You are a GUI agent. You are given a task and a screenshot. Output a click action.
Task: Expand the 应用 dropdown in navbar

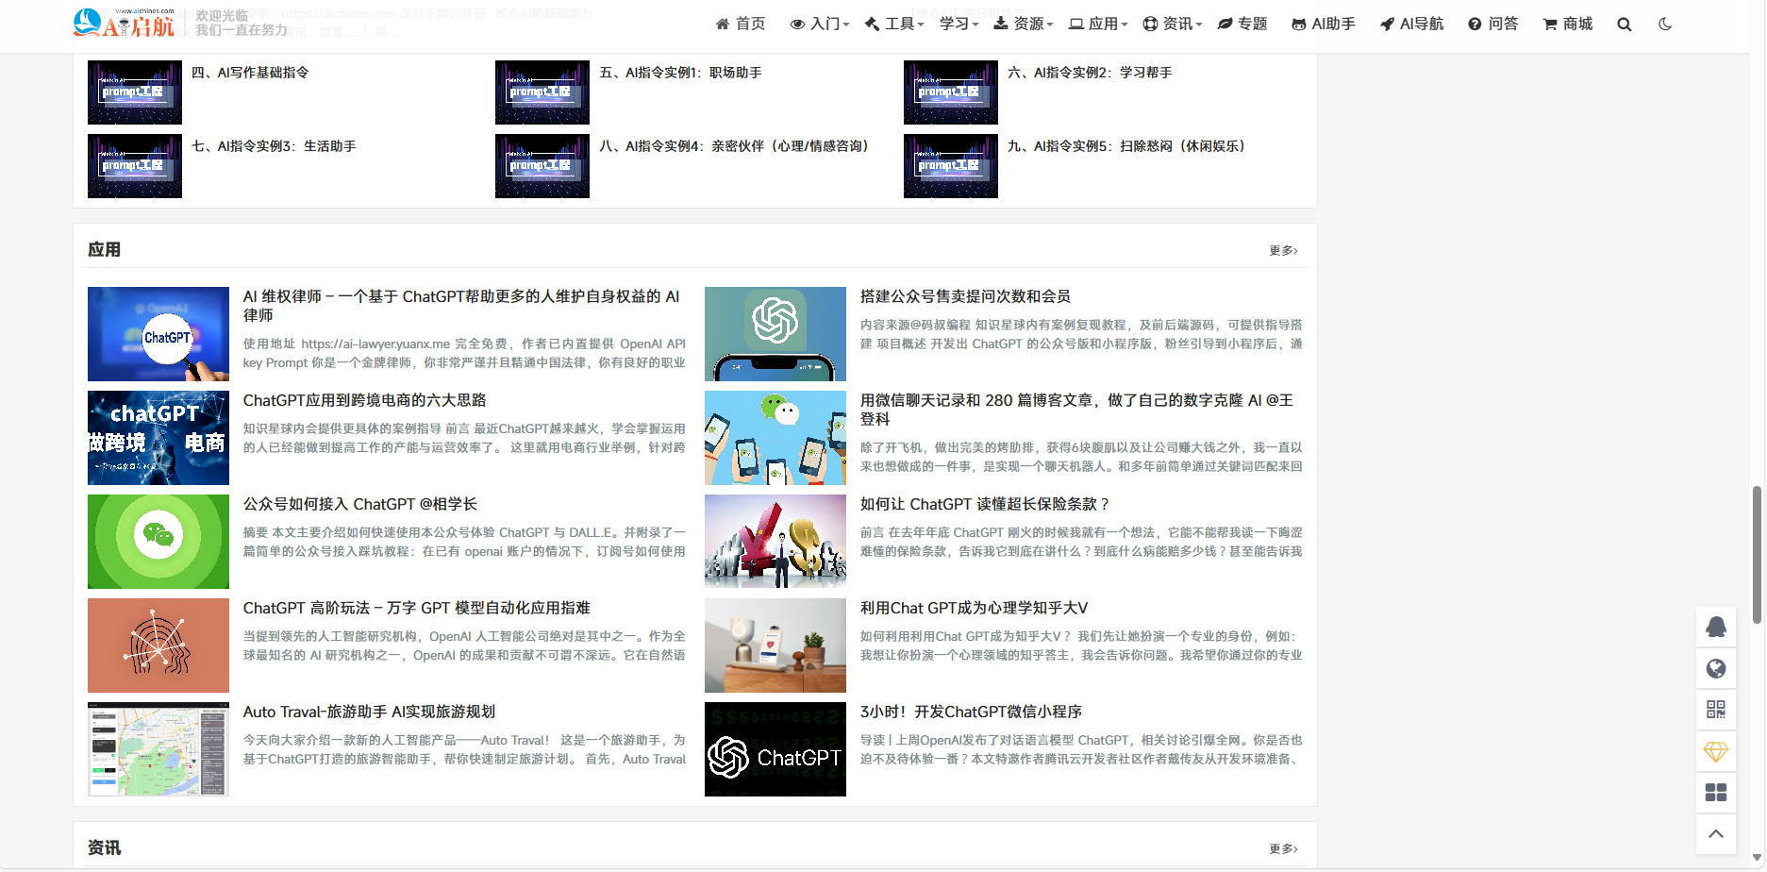point(1098,24)
